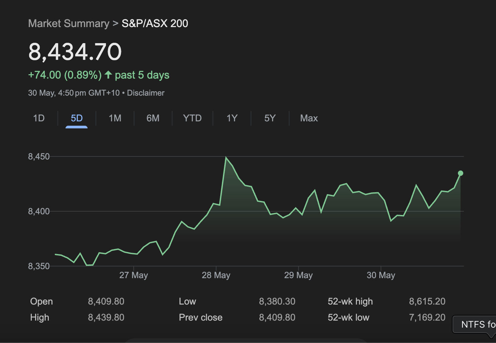Click the 30 May axis label
Image resolution: width=496 pixels, height=343 pixels.
[381, 275]
